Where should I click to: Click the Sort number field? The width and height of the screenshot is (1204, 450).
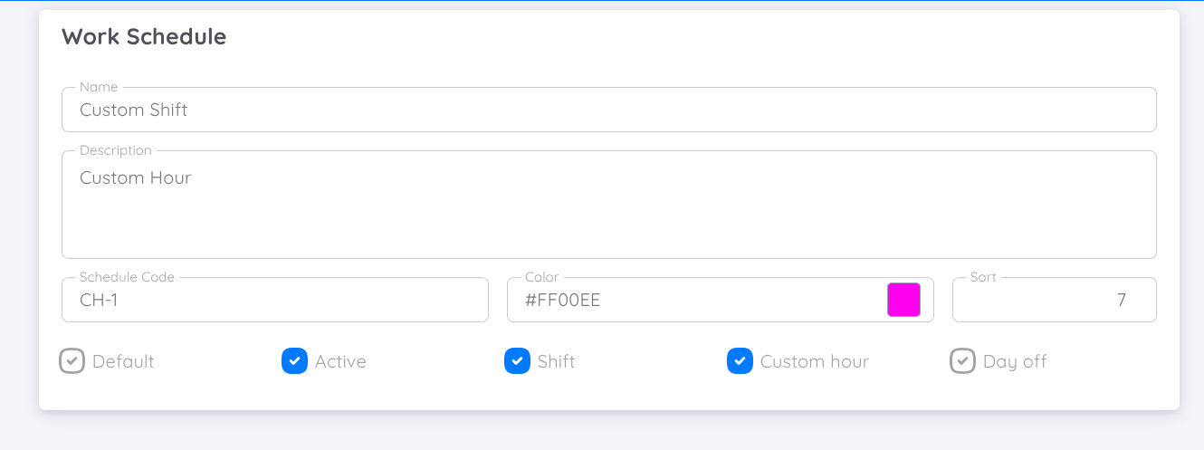coord(1054,300)
